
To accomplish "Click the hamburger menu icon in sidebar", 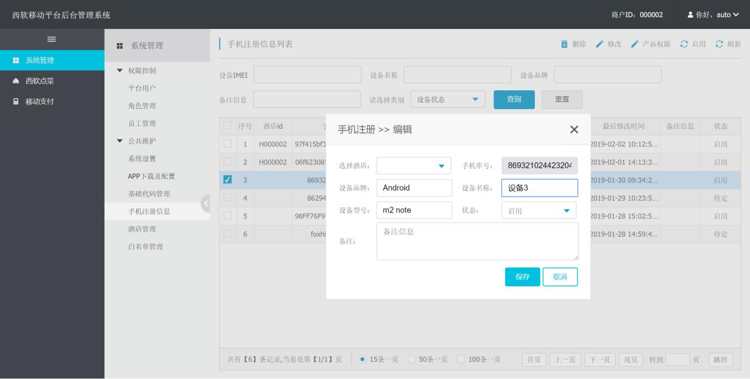I will 52,39.
